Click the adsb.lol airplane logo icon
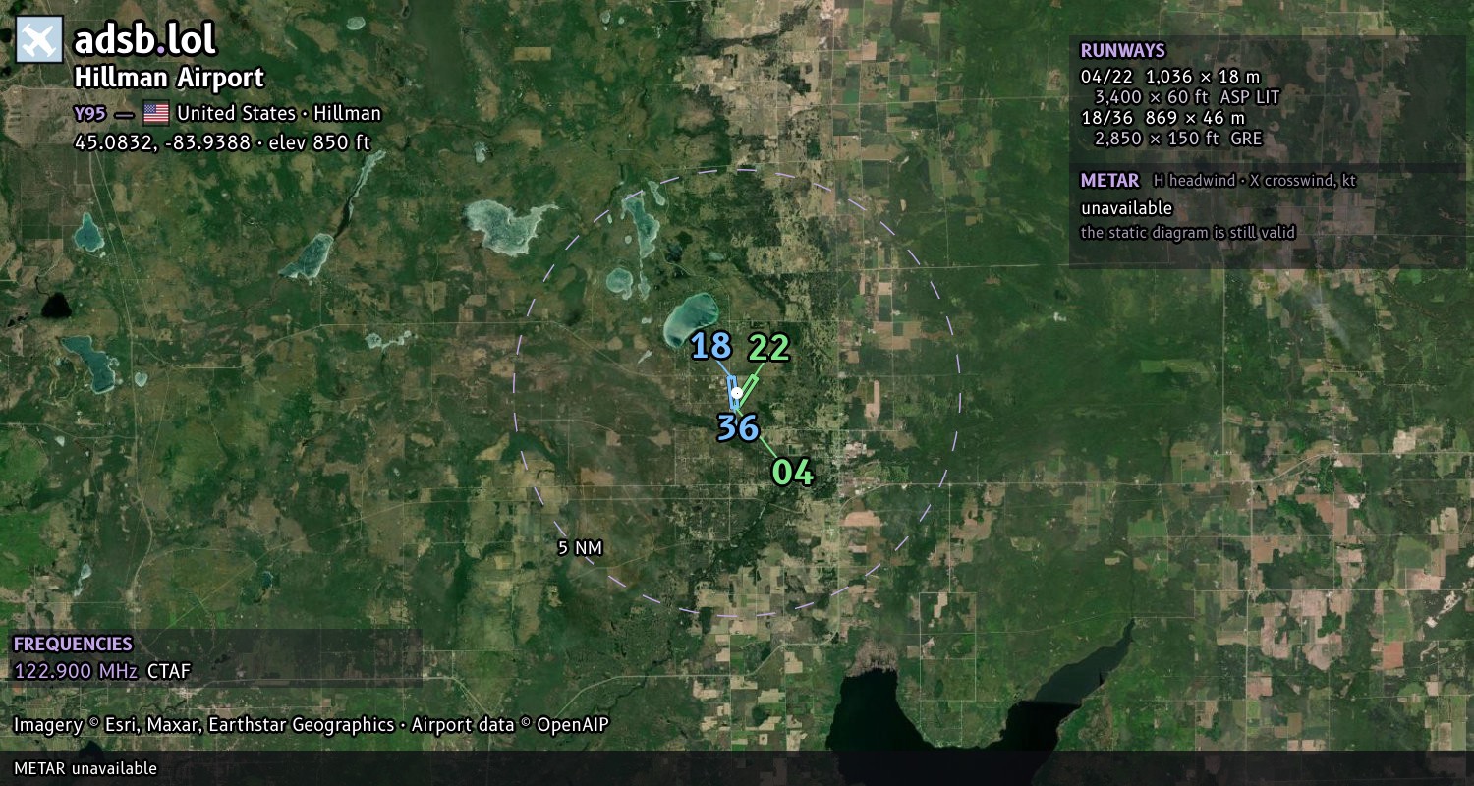The width and height of the screenshot is (1474, 786). [x=39, y=40]
